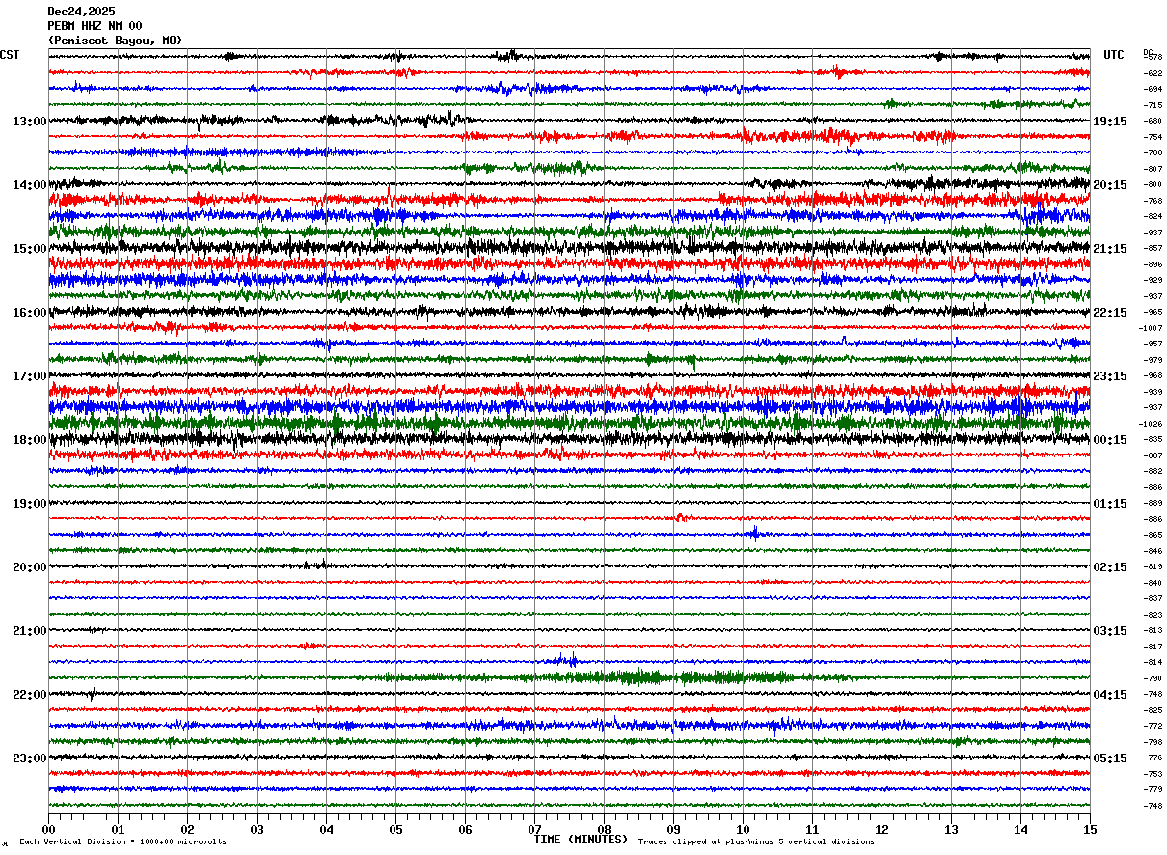Select the 14:00 CST time label
This screenshot has height=855, width=1167.
30,185
